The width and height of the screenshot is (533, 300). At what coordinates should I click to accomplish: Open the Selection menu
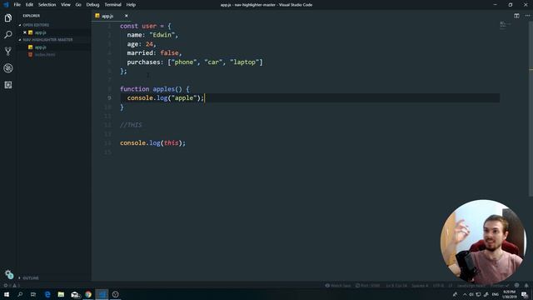[x=47, y=5]
